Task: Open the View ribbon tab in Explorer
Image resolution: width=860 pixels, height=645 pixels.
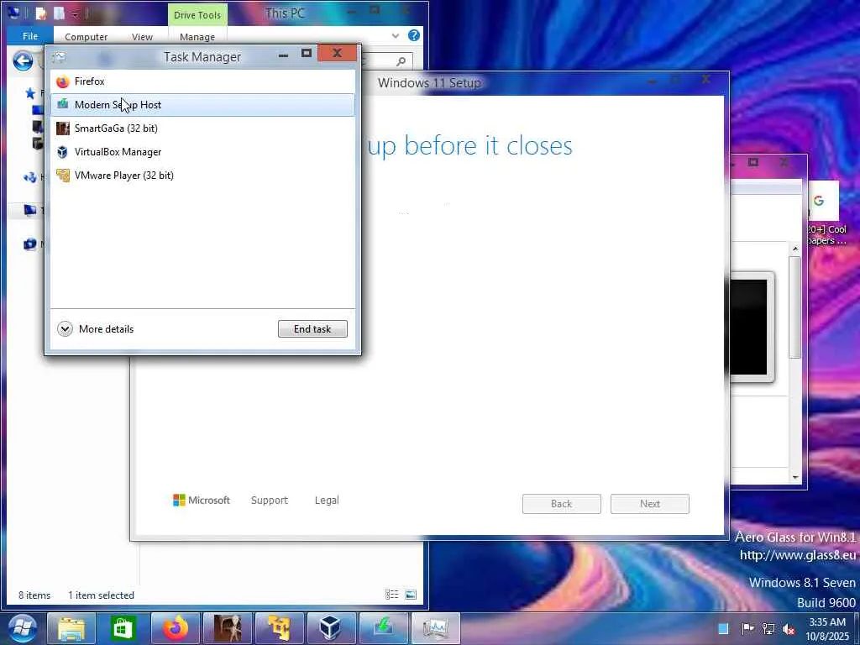Action: click(x=142, y=37)
